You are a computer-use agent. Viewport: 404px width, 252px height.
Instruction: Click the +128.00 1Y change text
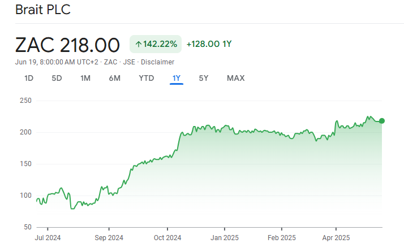(209, 44)
